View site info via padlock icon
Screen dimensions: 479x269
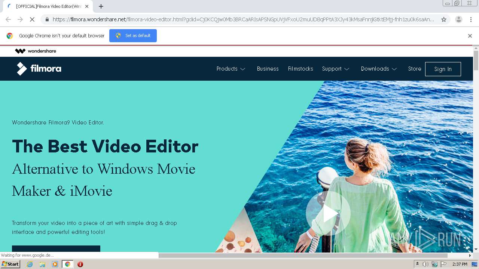pyautogui.click(x=47, y=19)
